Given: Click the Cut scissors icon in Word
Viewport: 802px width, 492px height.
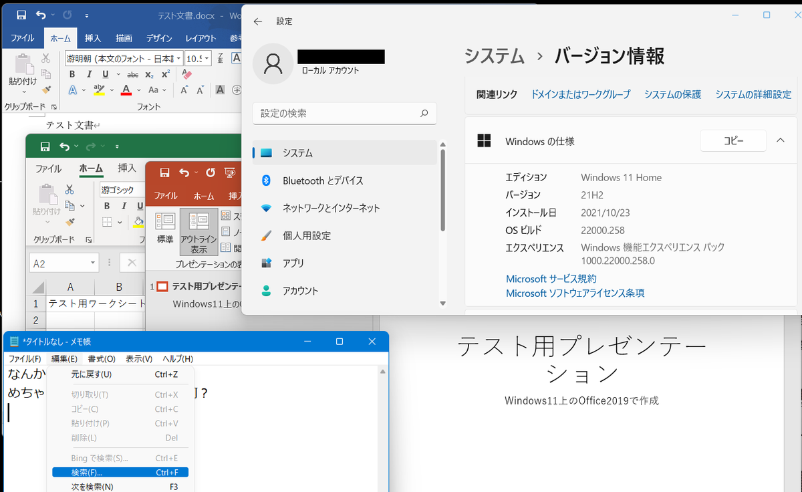Looking at the screenshot, I should (46, 59).
